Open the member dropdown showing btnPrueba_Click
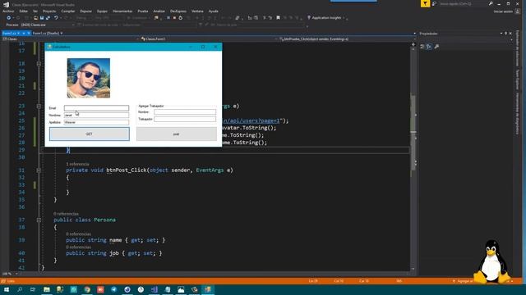Screen dimensions: 526x295 click(347, 39)
